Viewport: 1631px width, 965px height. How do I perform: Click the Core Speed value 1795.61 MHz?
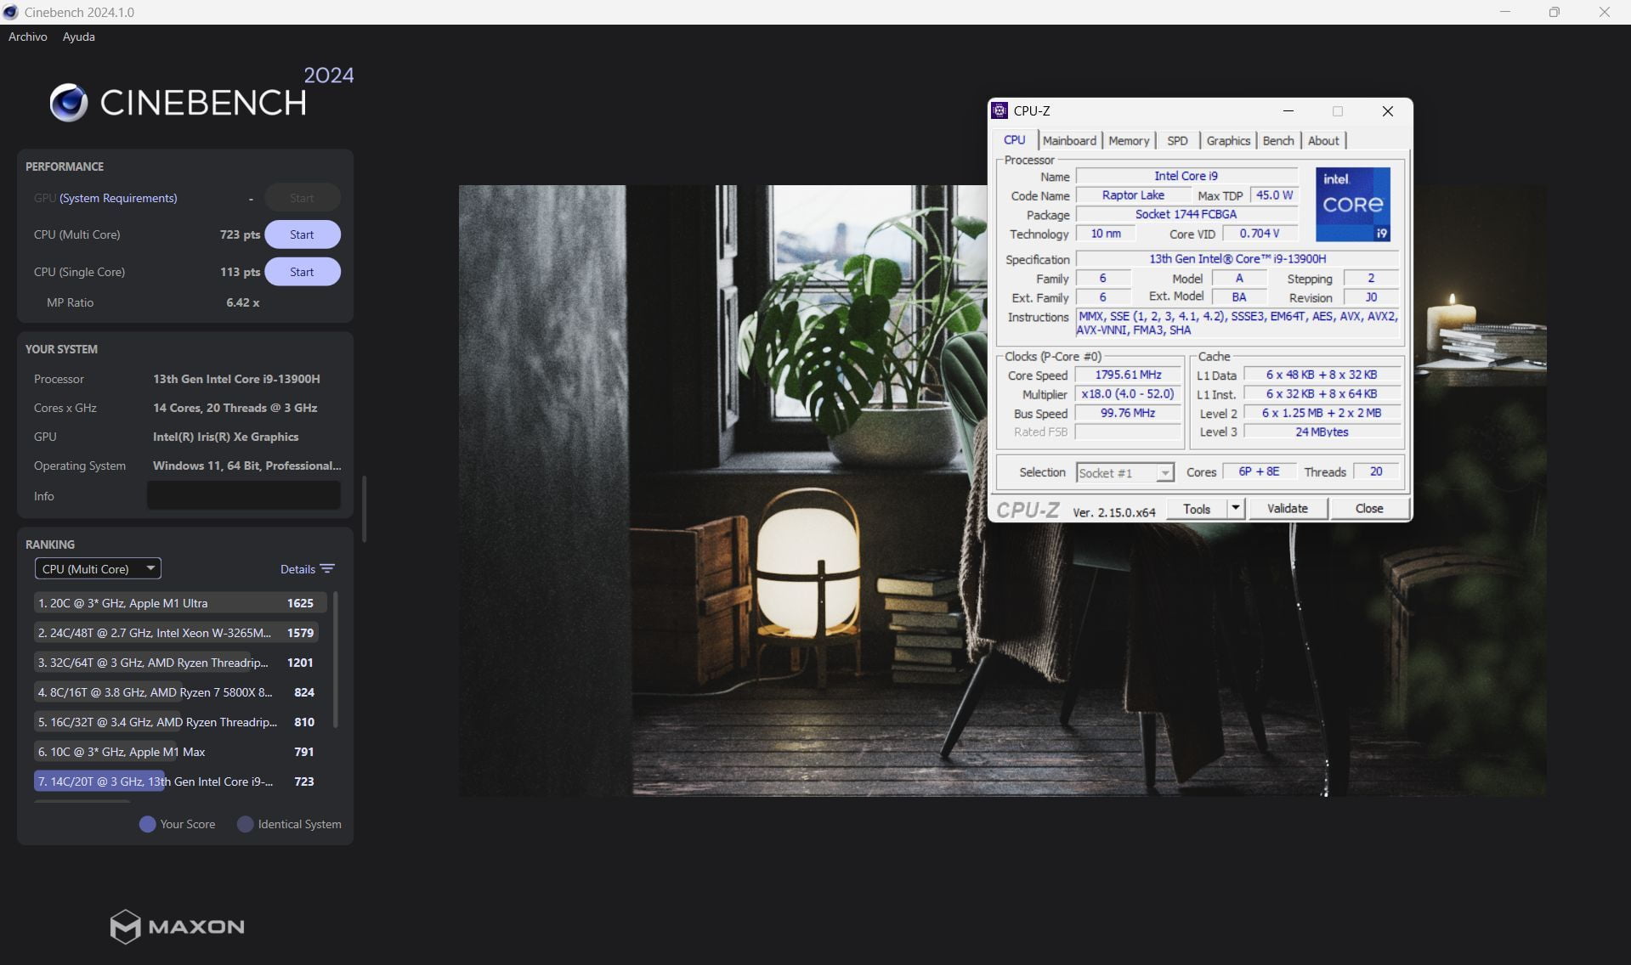point(1128,375)
